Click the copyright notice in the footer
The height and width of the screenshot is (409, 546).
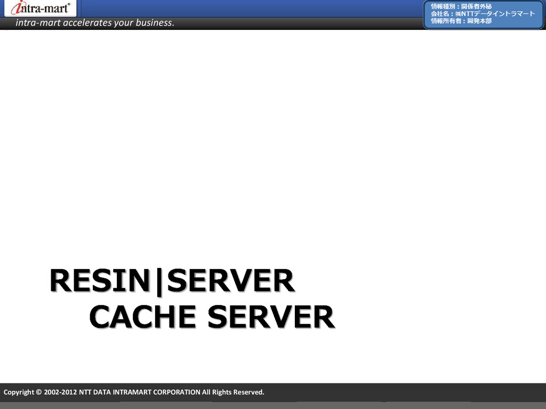pyautogui.click(x=134, y=392)
